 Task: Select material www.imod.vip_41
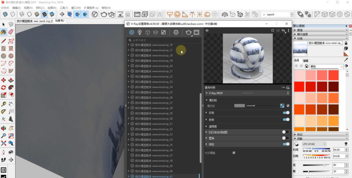(154, 176)
